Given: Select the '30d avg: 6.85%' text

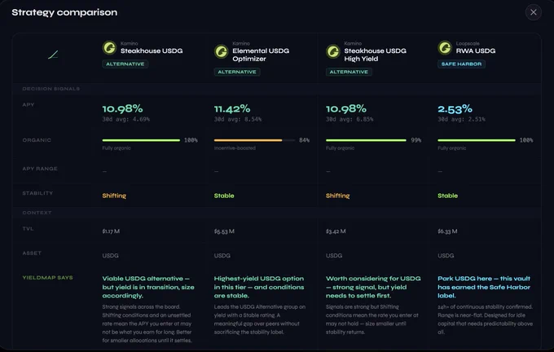Looking at the screenshot, I should click(350, 120).
